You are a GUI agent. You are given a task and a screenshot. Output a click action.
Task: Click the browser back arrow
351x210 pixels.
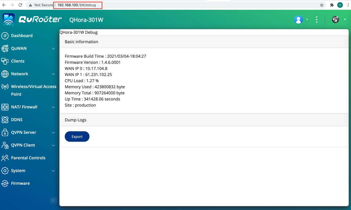(x=4, y=5)
